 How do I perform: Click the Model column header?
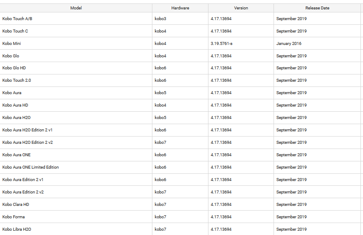76,8
